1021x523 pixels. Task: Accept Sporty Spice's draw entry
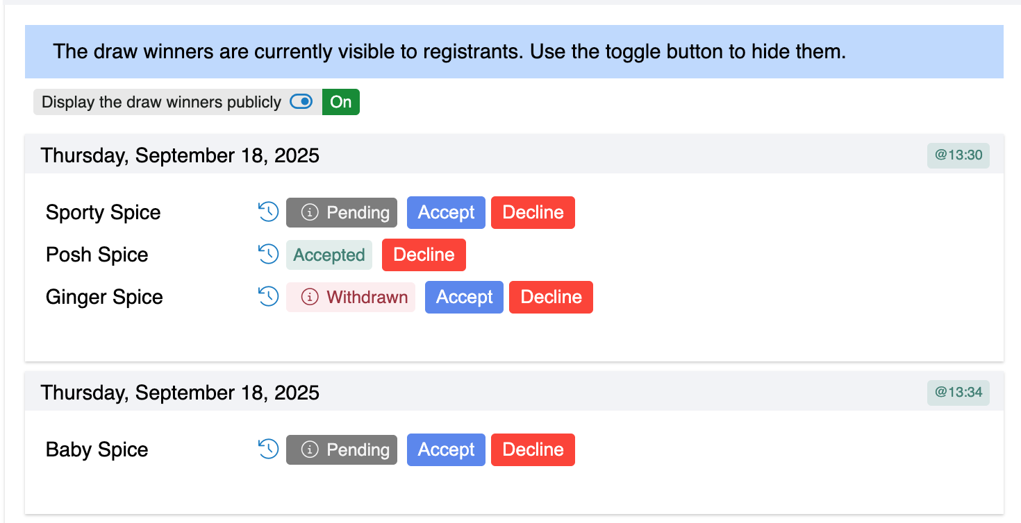pos(446,212)
